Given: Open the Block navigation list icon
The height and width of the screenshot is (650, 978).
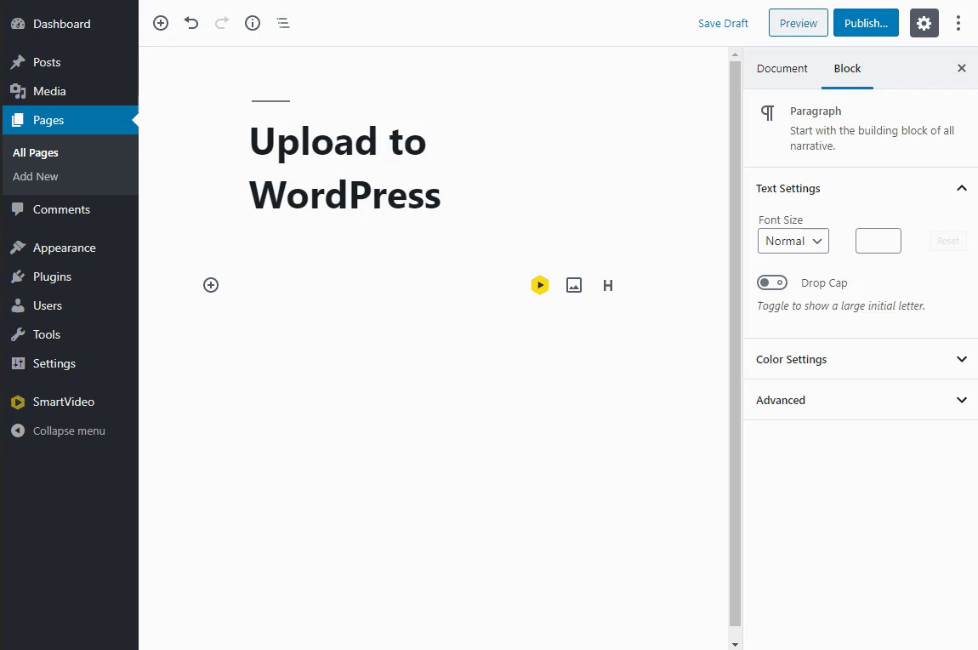Looking at the screenshot, I should pyautogui.click(x=283, y=23).
